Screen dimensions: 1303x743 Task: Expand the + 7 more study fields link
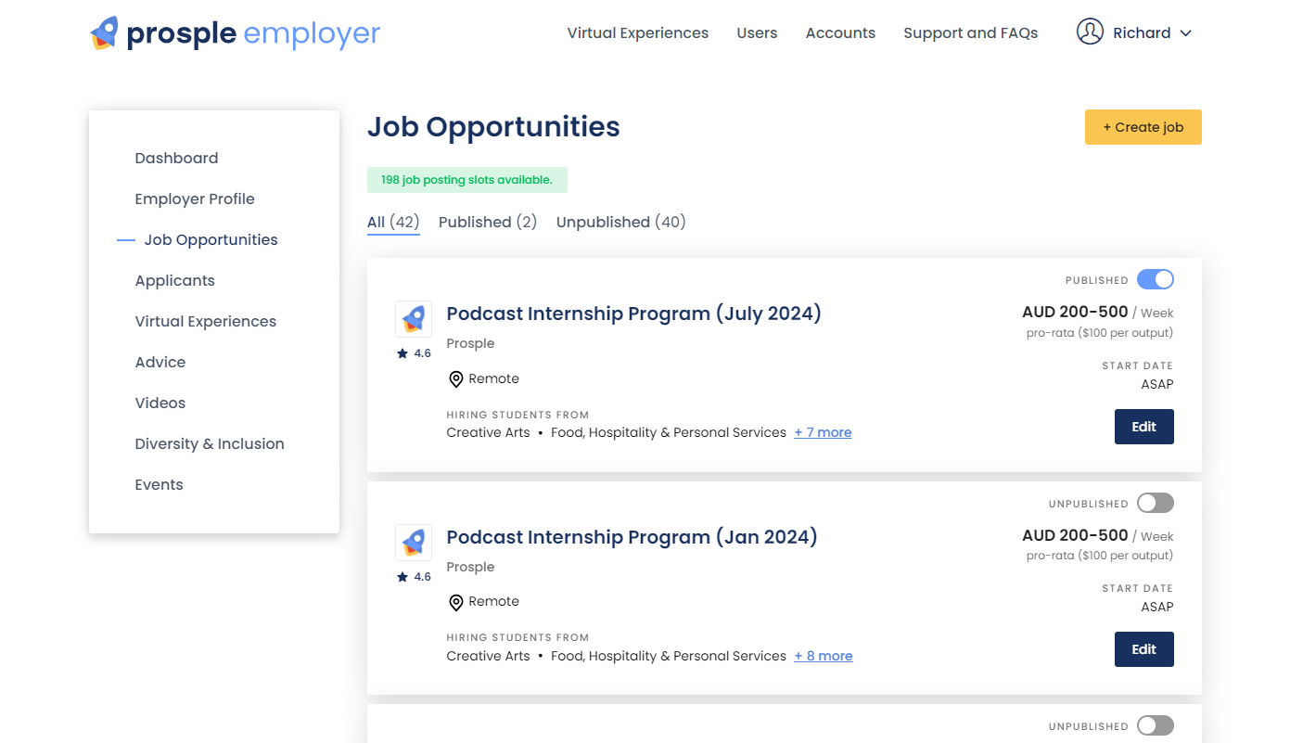coord(823,432)
